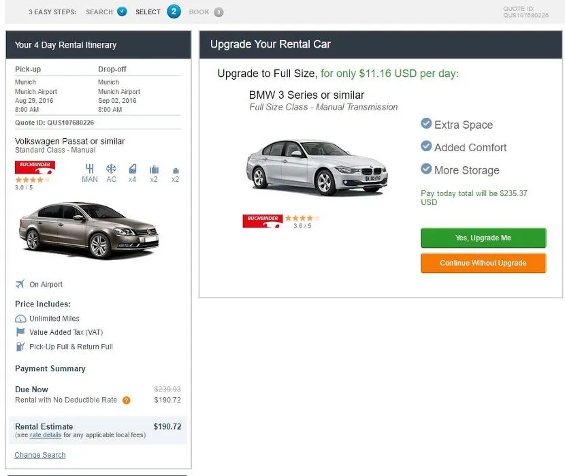This screenshot has height=476, width=565.
Task: Click the 'Sep 02, 2016' drop-off date
Action: coord(117,101)
